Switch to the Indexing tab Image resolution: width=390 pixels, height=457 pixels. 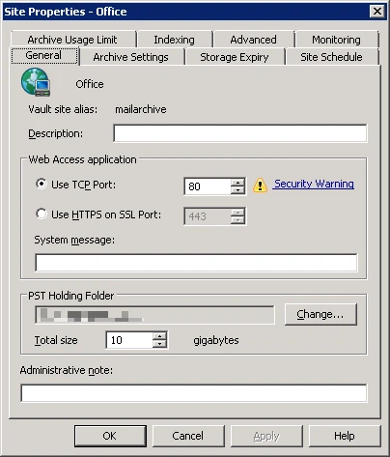tap(174, 40)
